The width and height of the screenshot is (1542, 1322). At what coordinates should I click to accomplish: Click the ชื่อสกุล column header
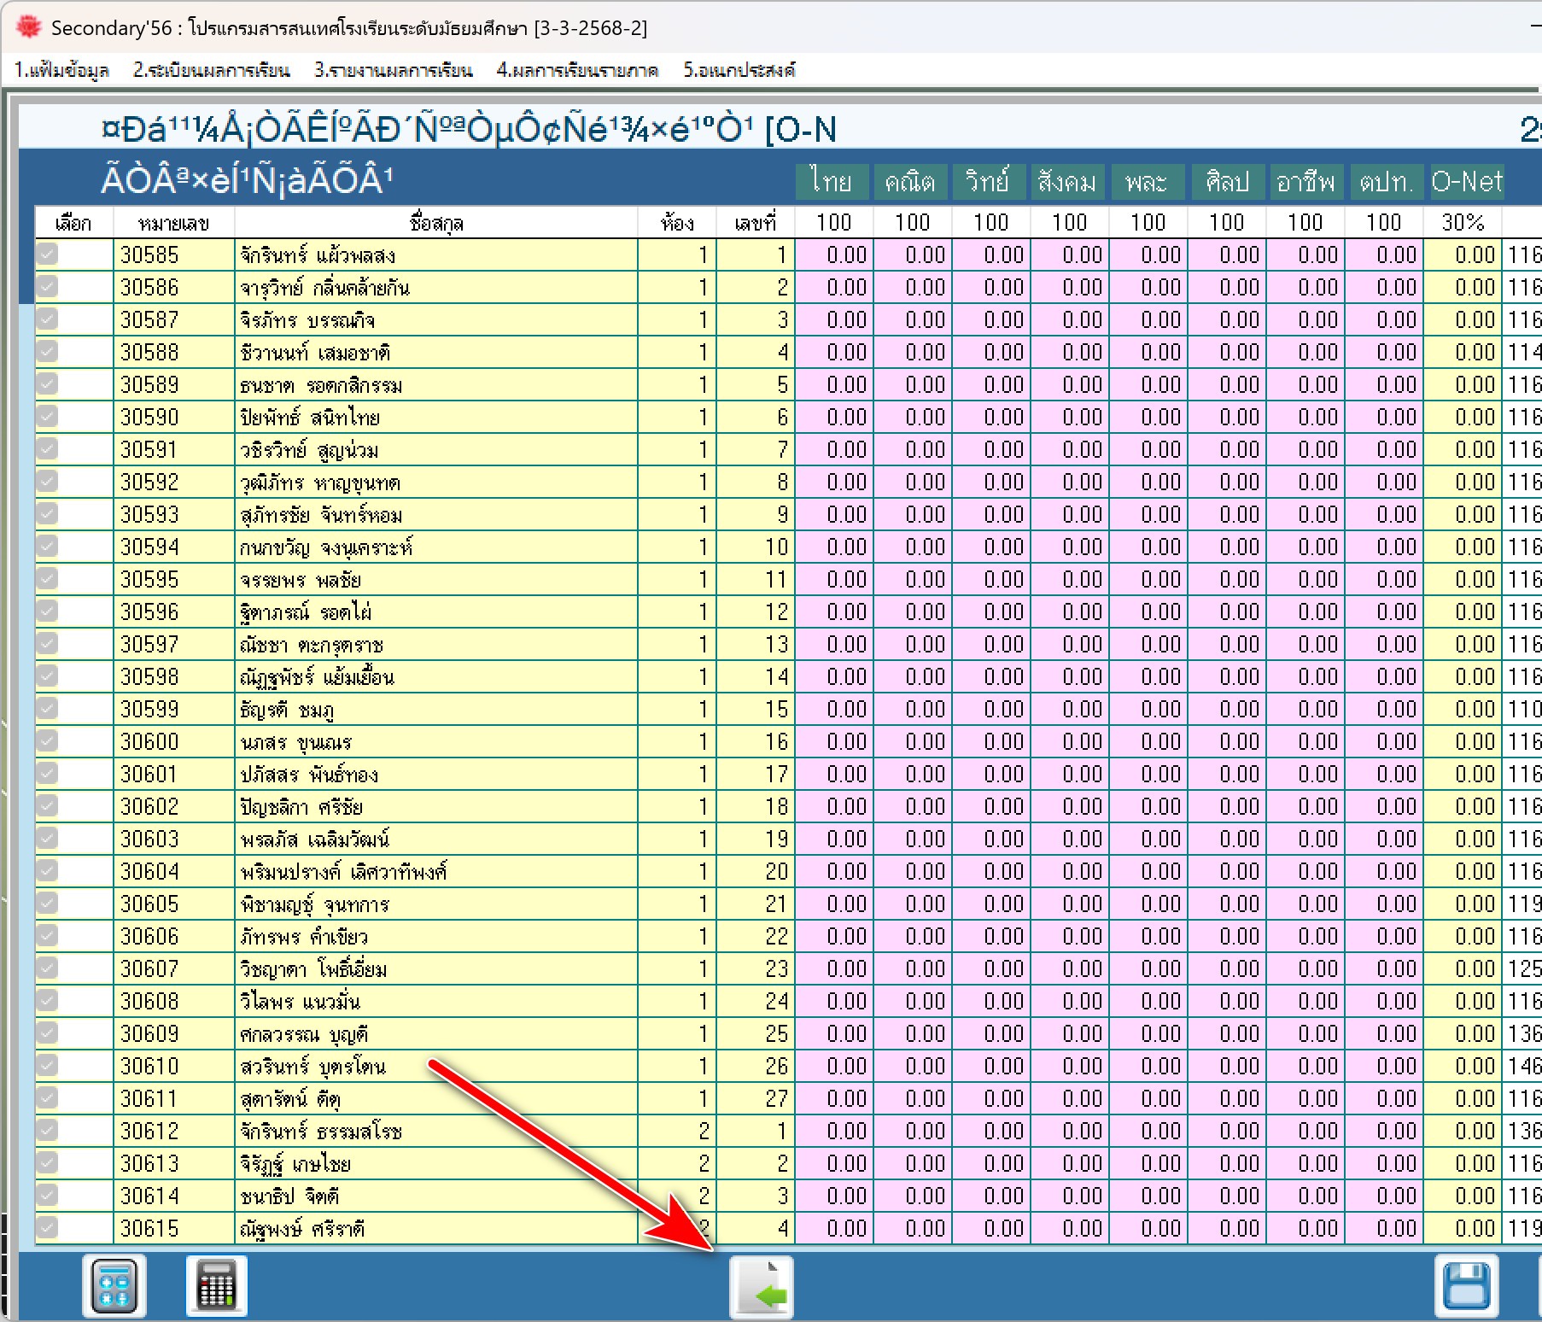(x=435, y=223)
